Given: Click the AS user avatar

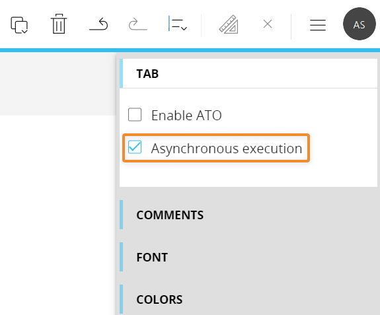Looking at the screenshot, I should 359,24.
